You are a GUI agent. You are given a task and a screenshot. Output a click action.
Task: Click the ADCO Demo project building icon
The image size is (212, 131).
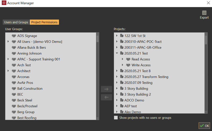pyautogui.click(x=122, y=100)
